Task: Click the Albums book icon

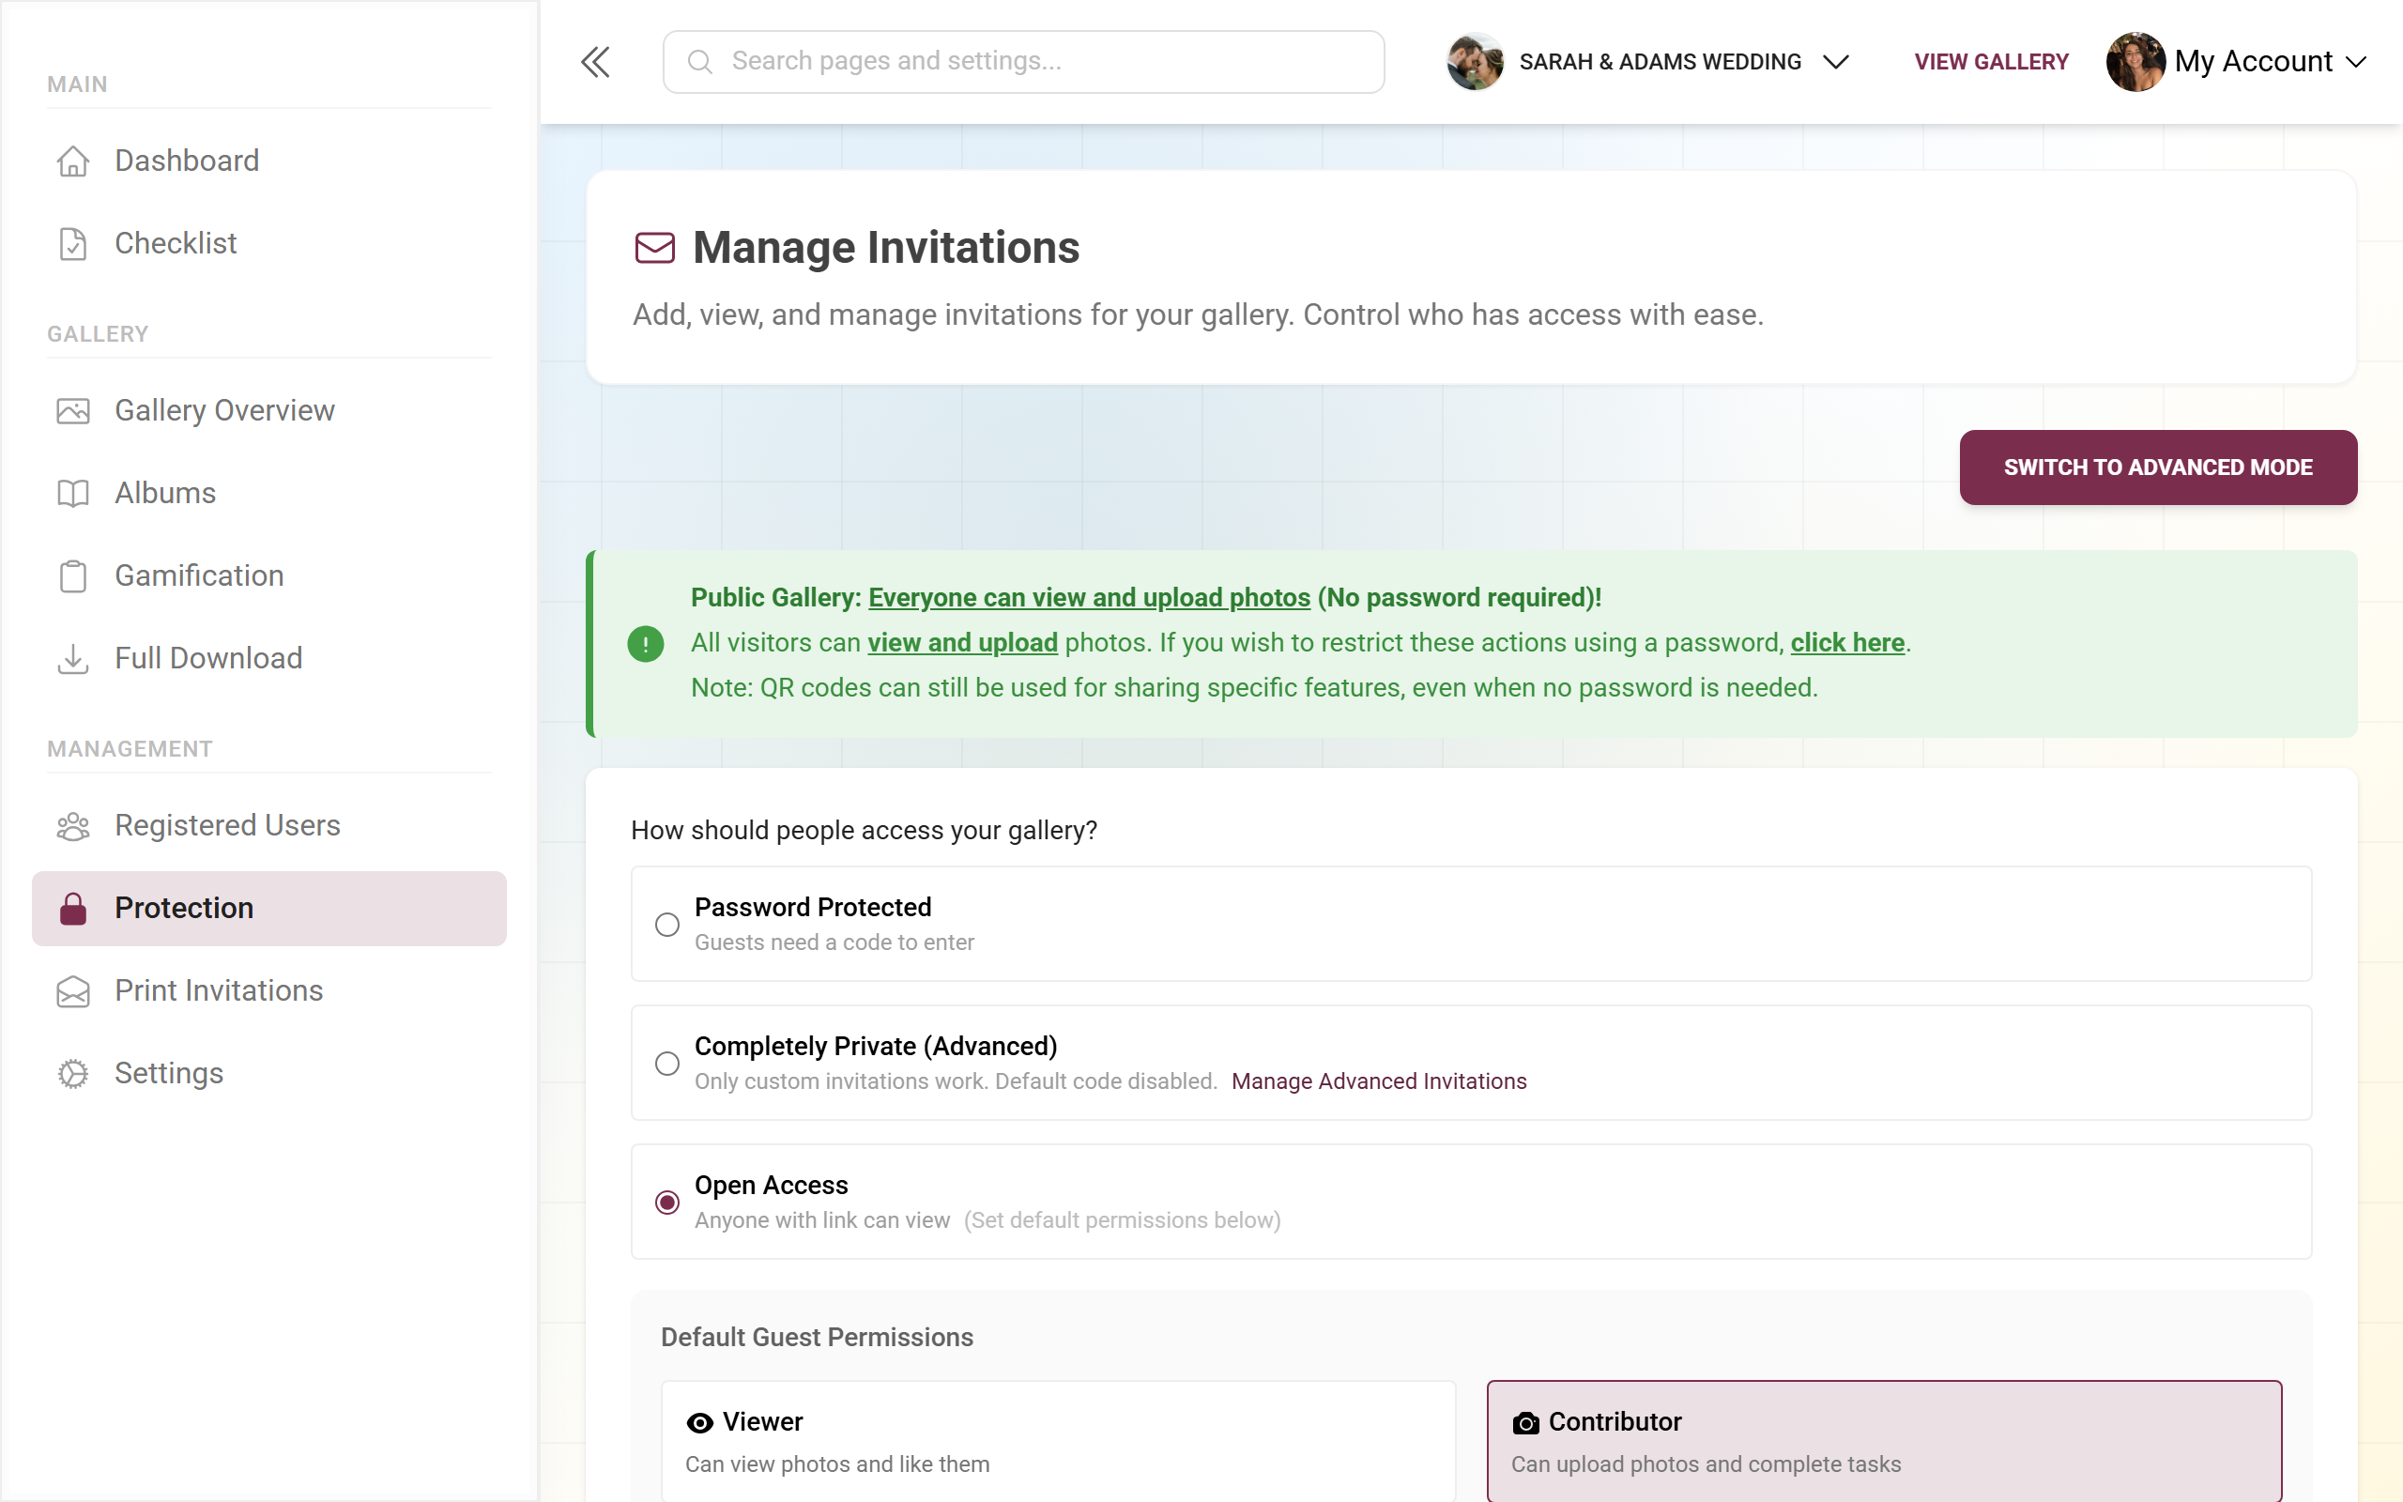Action: [x=72, y=493]
